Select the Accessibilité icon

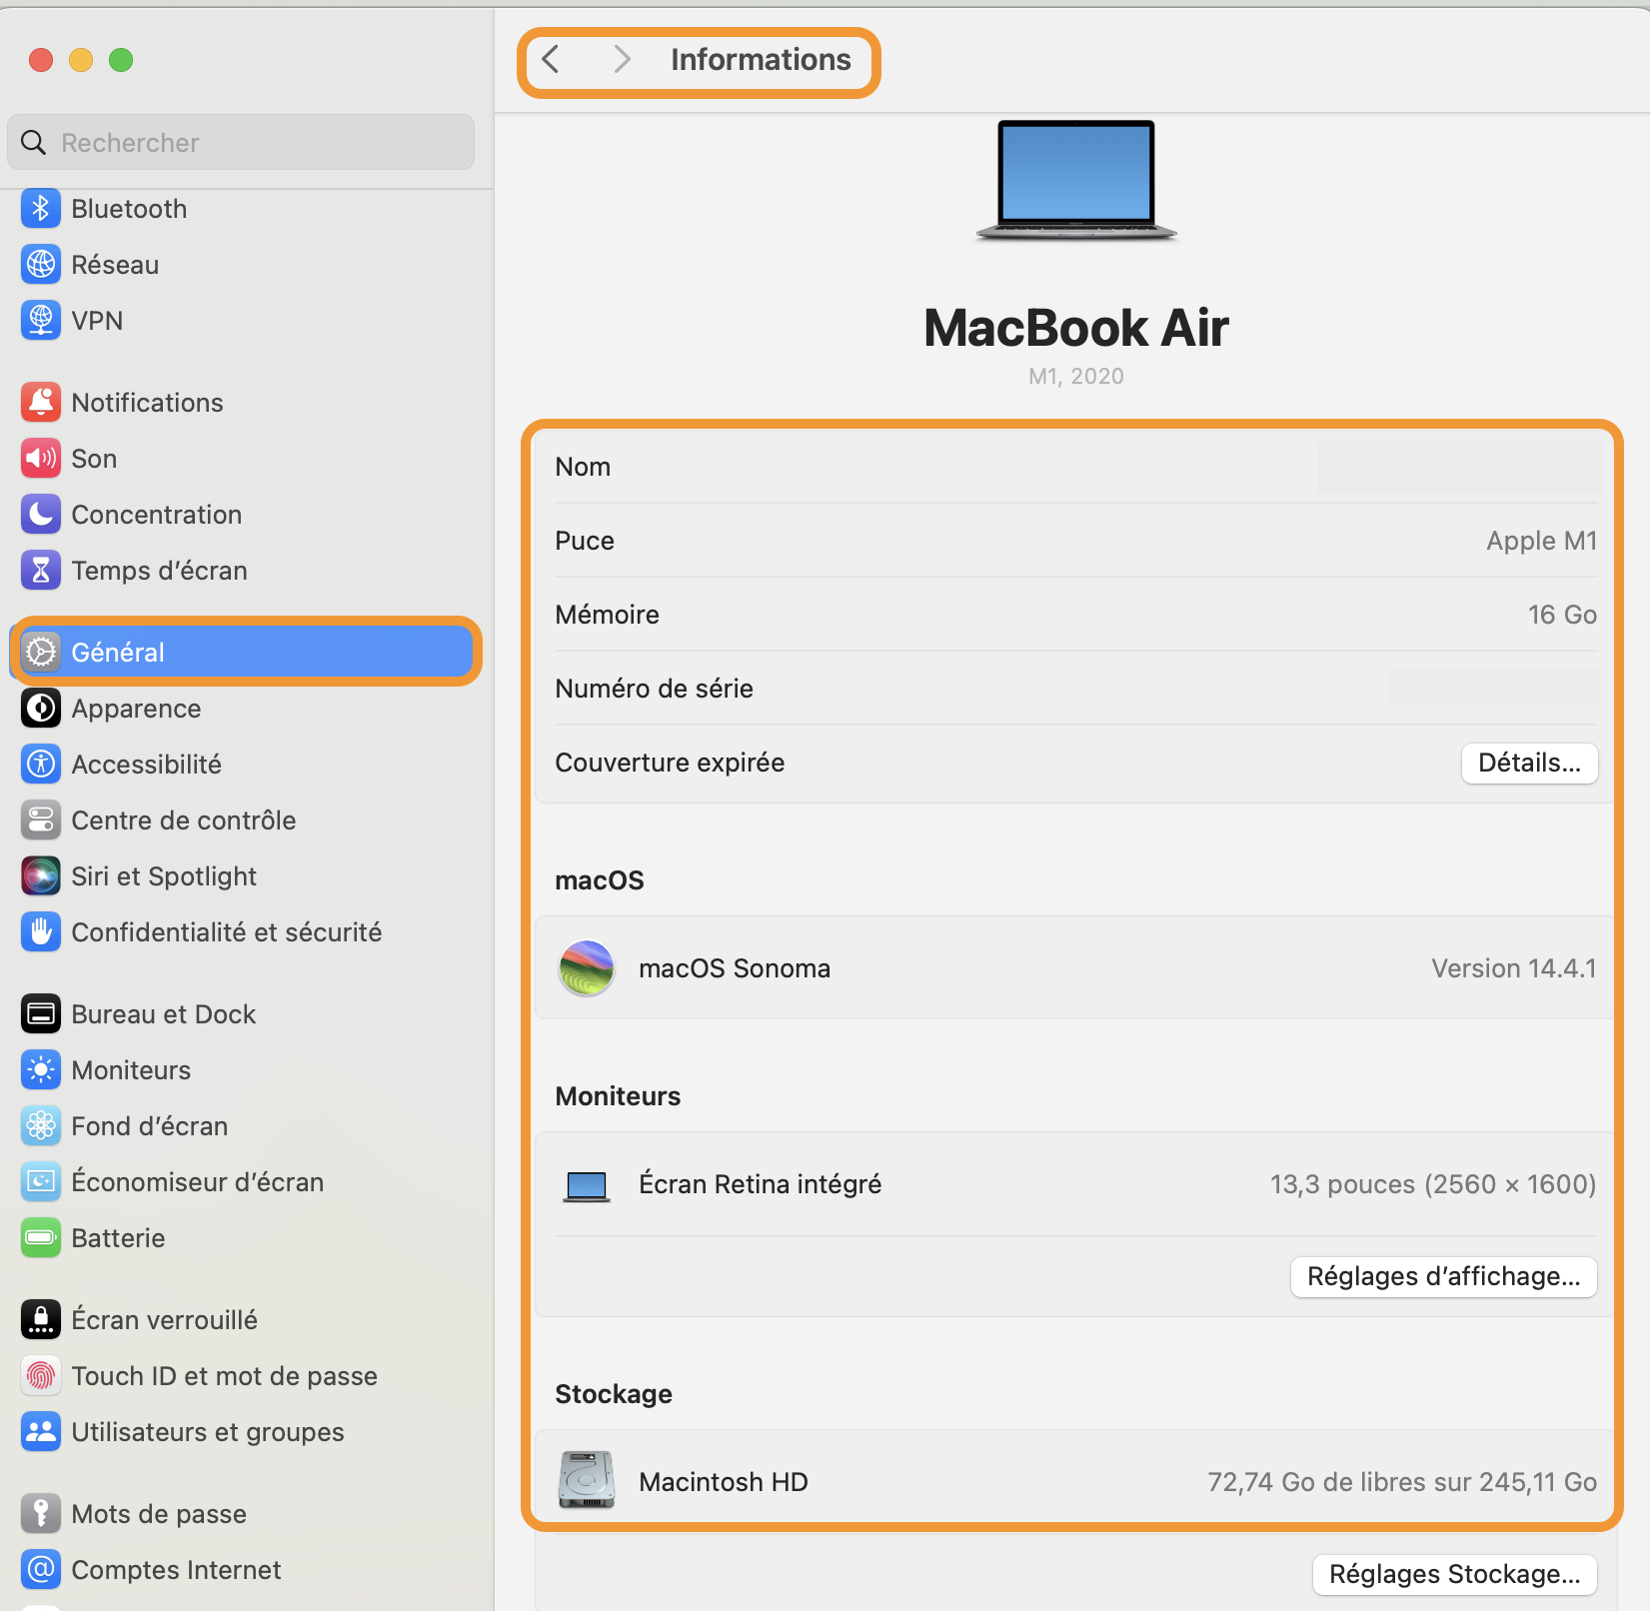tap(41, 764)
